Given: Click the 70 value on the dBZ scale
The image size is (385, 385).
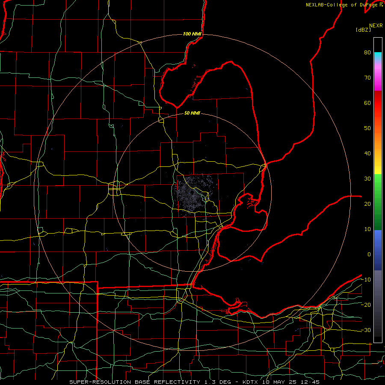Looking at the screenshot, I should 367,78.
